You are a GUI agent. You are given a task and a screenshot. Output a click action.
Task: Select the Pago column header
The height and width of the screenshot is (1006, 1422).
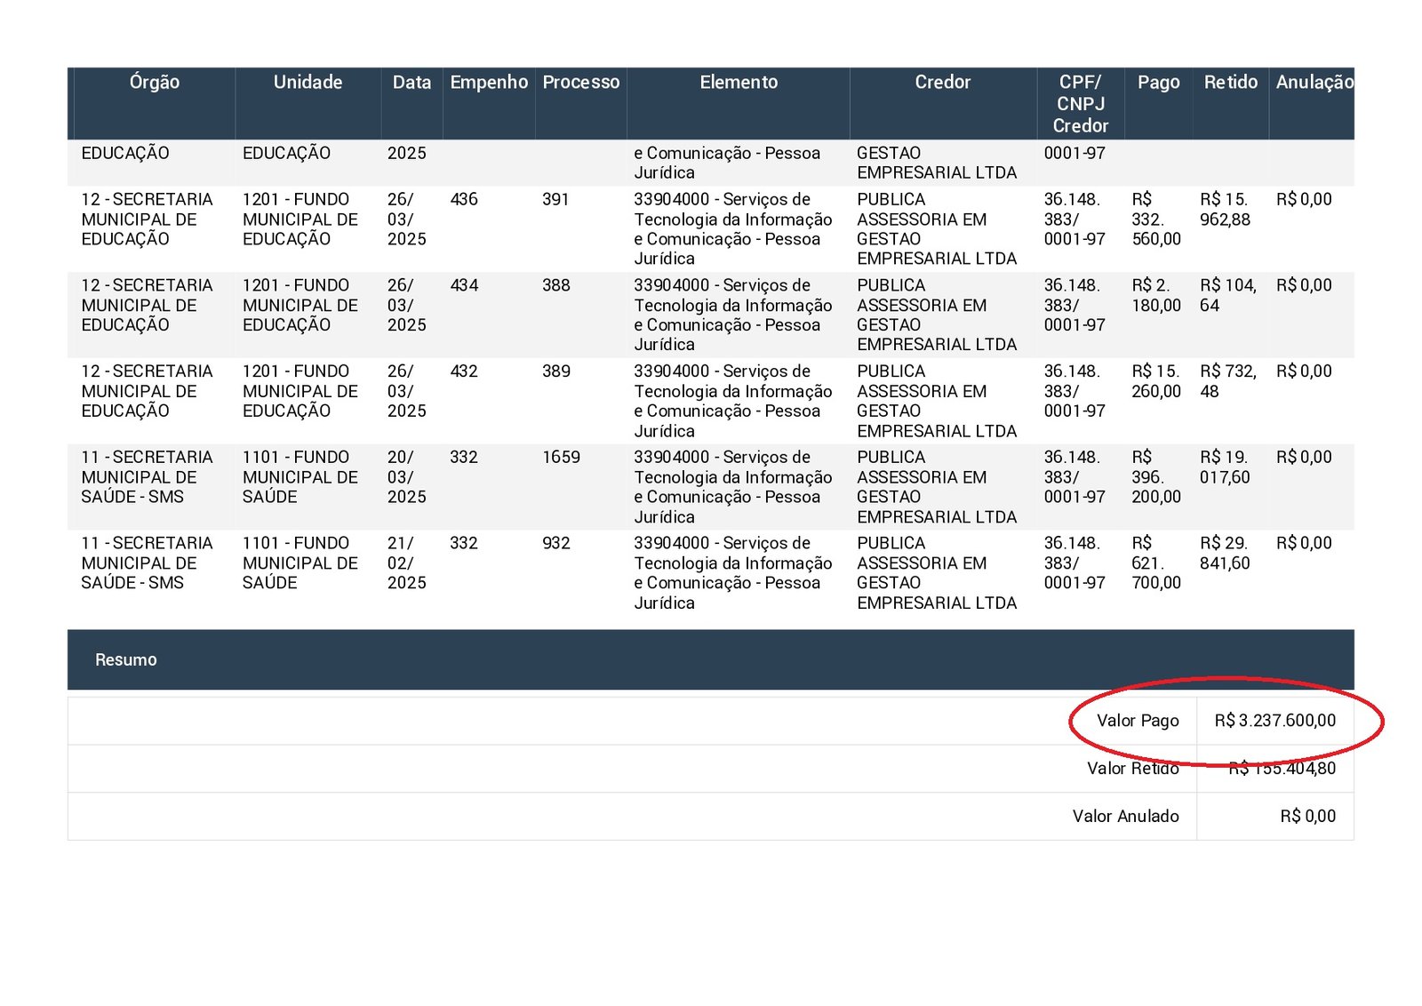[1158, 83]
